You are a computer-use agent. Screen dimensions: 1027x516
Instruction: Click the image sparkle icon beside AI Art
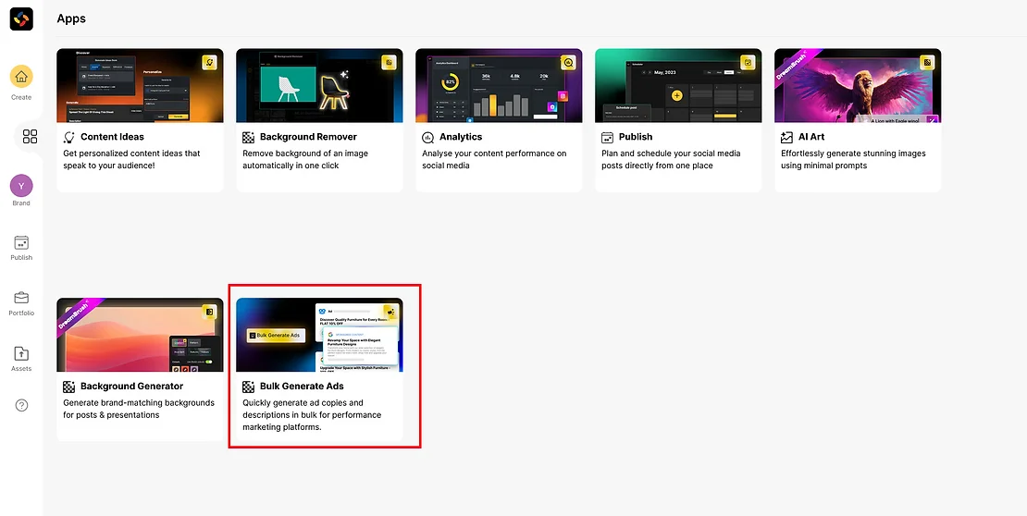786,138
